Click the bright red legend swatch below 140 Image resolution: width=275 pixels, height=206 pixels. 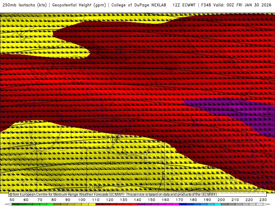coord(134,204)
